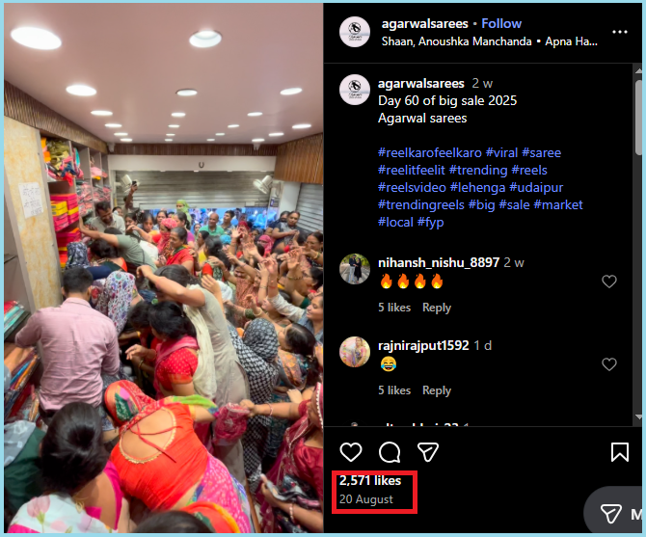Image resolution: width=646 pixels, height=537 pixels.
Task: Like rajnirajput1592's laughing emoji comment
Action: (609, 364)
